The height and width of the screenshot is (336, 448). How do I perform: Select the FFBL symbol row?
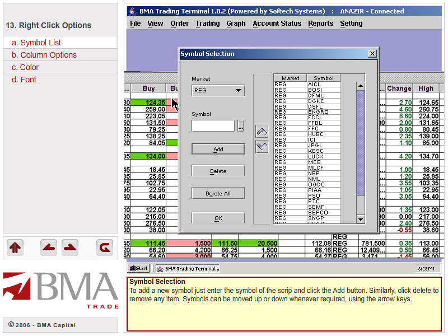[x=307, y=123]
